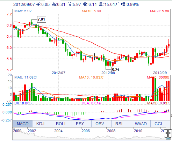Click the tallest red volume bar
The width and height of the screenshot is (172, 141).
(153, 89)
